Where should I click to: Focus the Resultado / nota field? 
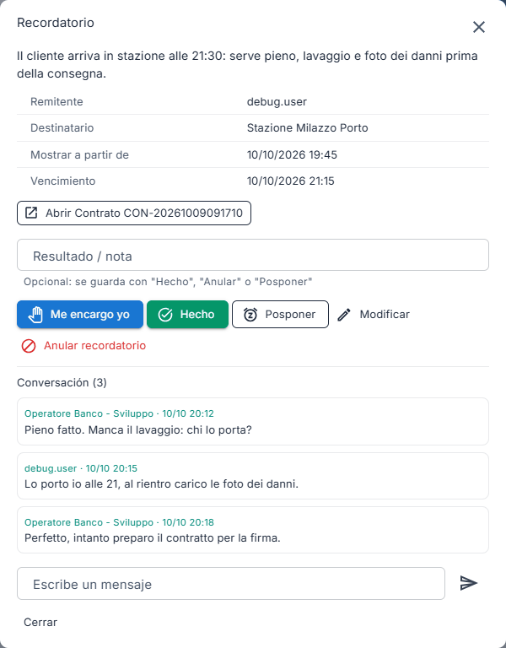253,255
